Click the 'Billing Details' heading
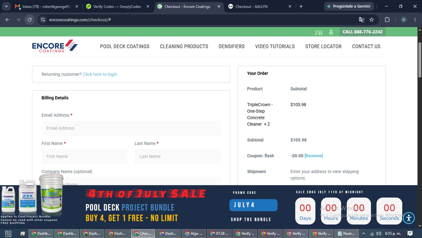The width and height of the screenshot is (422, 238). click(55, 98)
